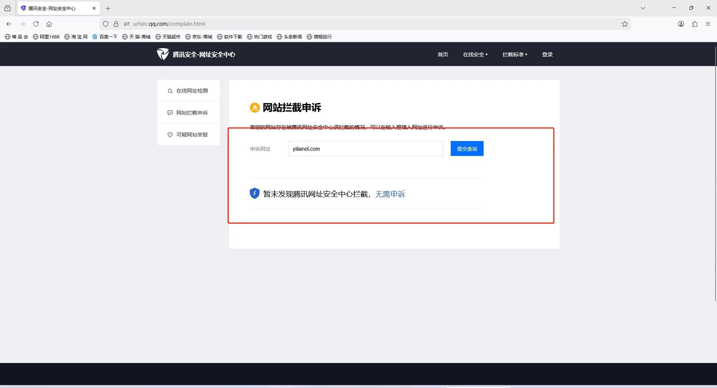The height and width of the screenshot is (388, 717).
Task: Click the 无需申诉 link
Action: (390, 194)
